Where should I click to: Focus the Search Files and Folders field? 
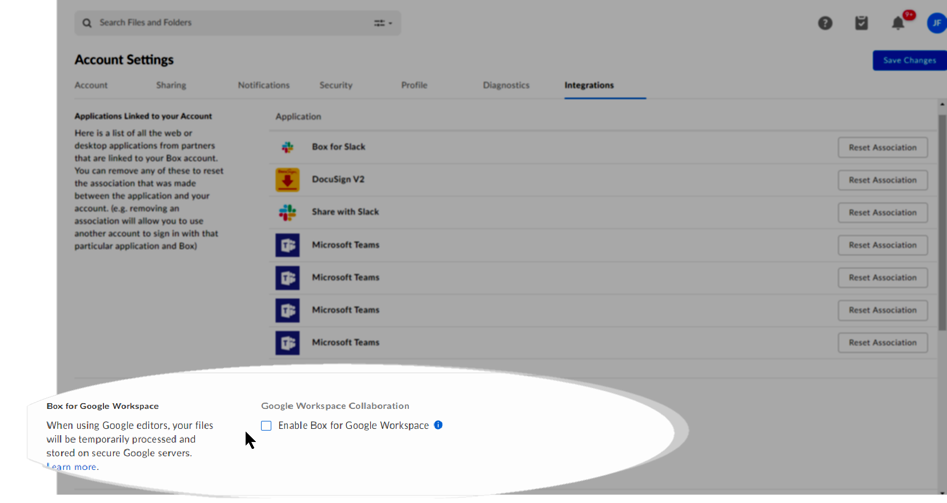(x=238, y=23)
